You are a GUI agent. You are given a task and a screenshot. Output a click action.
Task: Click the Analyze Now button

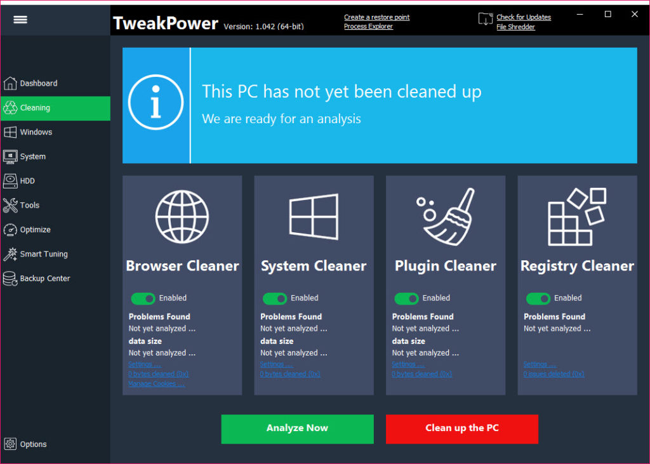(x=297, y=428)
